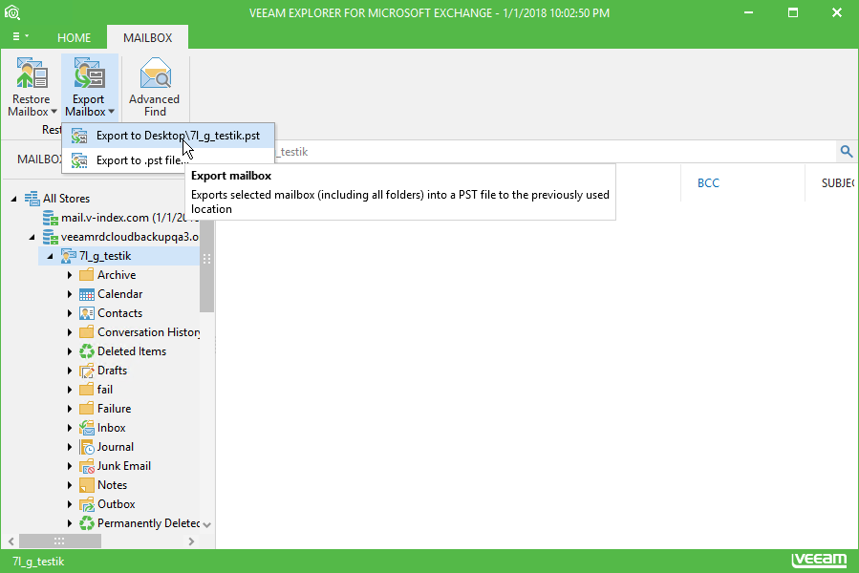Click the Export Mailbox ribbon icon
The width and height of the screenshot is (859, 573).
(x=89, y=74)
